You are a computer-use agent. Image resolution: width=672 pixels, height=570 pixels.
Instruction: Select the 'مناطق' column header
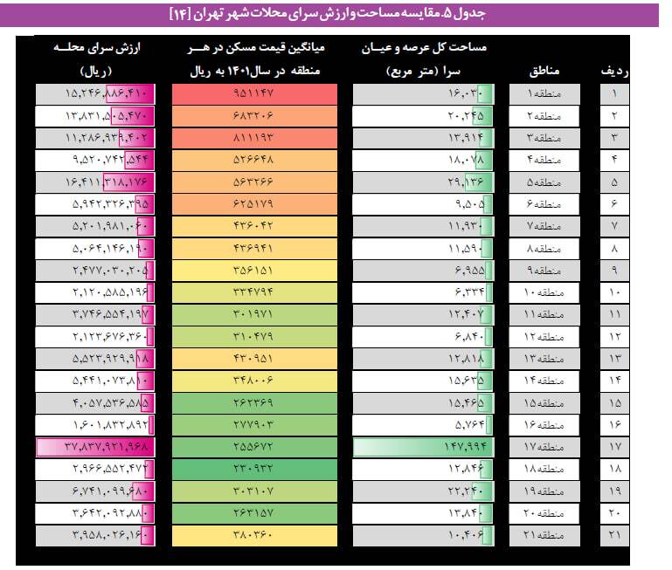click(x=546, y=71)
